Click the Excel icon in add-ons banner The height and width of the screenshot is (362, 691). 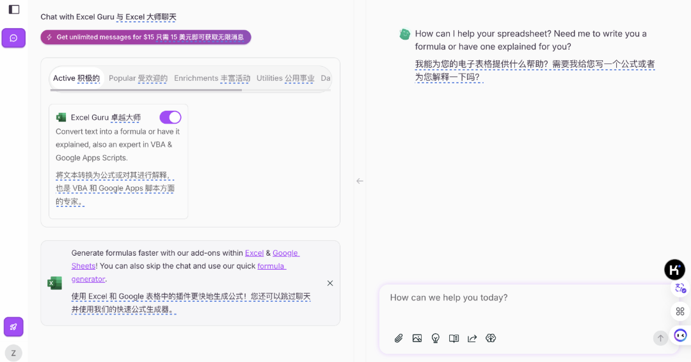(x=54, y=283)
